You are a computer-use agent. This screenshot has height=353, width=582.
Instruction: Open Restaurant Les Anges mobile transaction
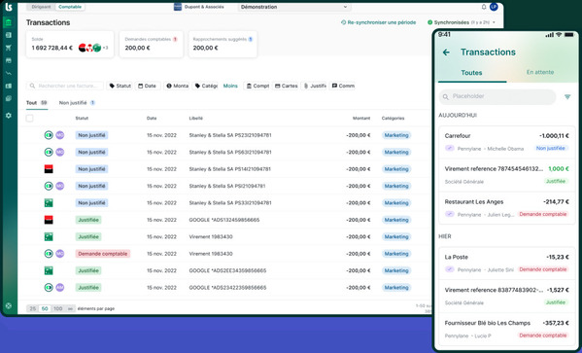[x=506, y=208]
